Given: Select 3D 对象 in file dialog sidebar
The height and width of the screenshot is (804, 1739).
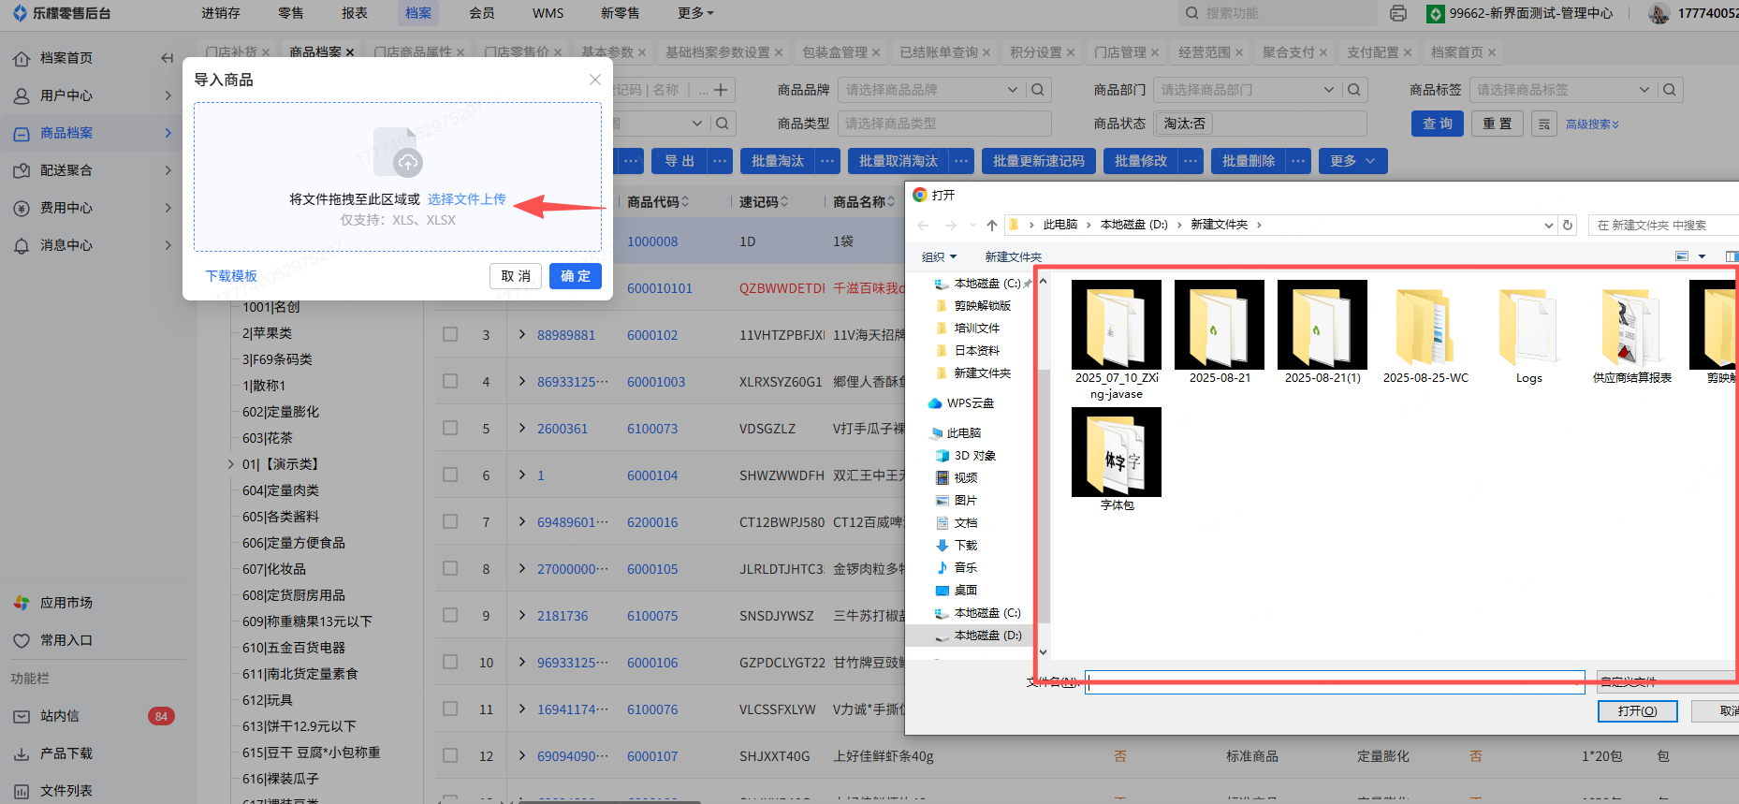Looking at the screenshot, I should click(x=965, y=456).
